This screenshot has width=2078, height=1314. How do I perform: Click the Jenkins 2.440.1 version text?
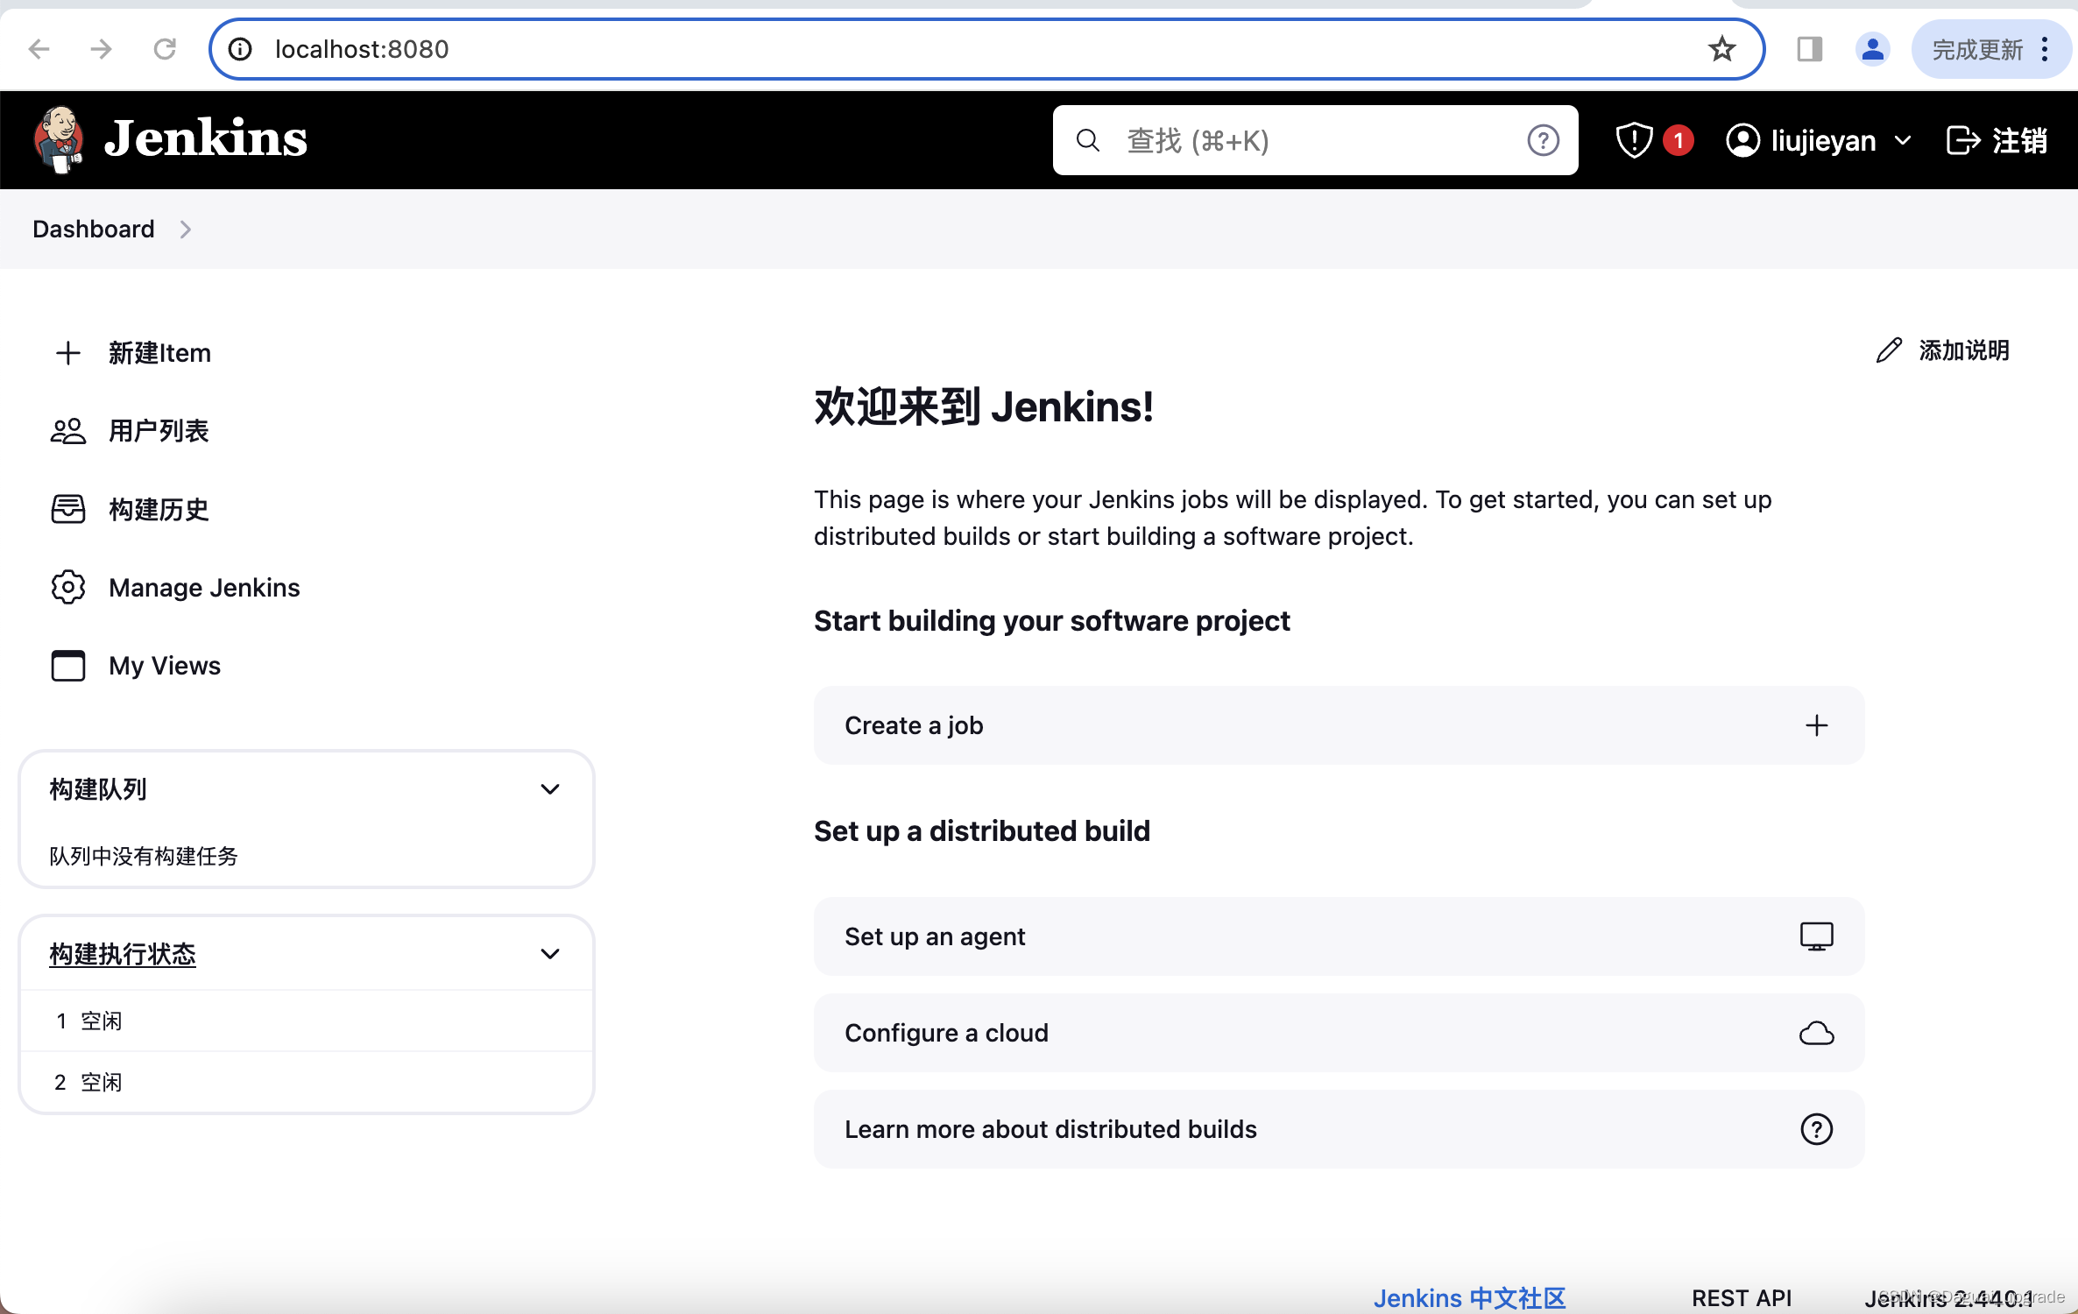coord(1948,1298)
